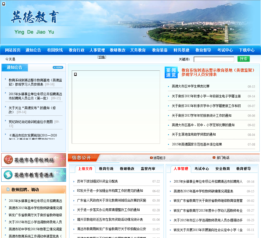The width and height of the screenshot is (261, 238).
Task: Click the 英德市各学校网站 banner
Action: pos(34,160)
